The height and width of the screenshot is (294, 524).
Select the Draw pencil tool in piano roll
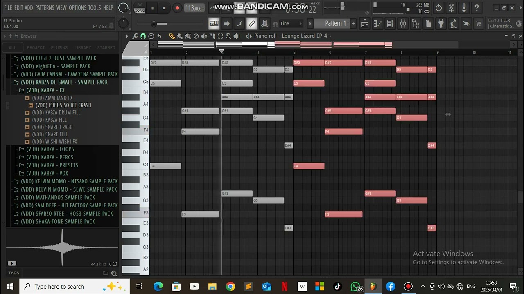pos(172,36)
